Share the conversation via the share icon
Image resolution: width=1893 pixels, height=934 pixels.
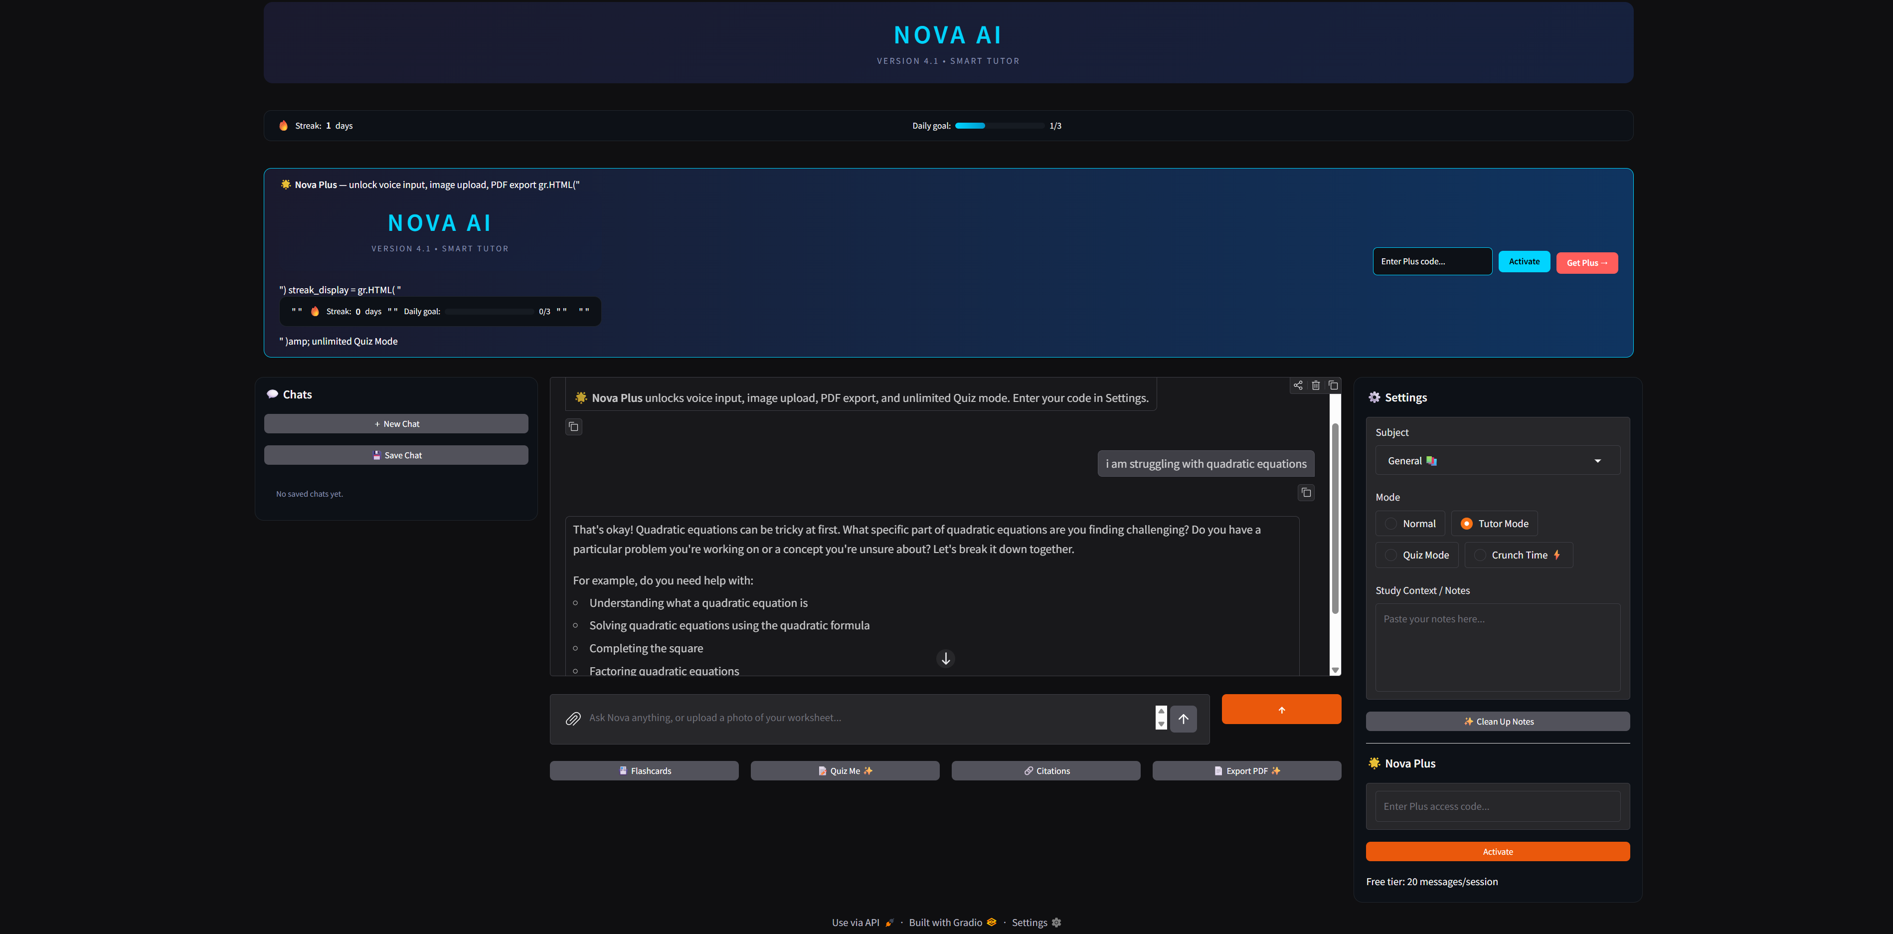(1298, 385)
